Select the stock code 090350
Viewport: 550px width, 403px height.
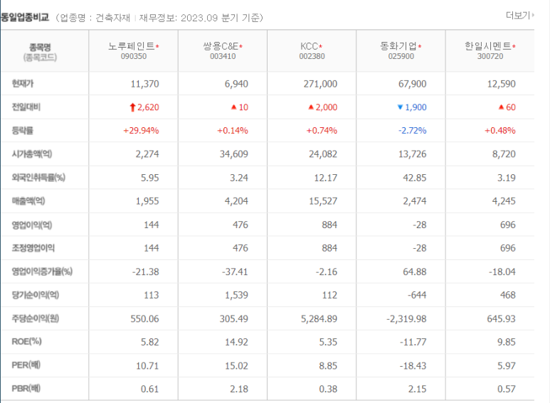[x=134, y=56]
